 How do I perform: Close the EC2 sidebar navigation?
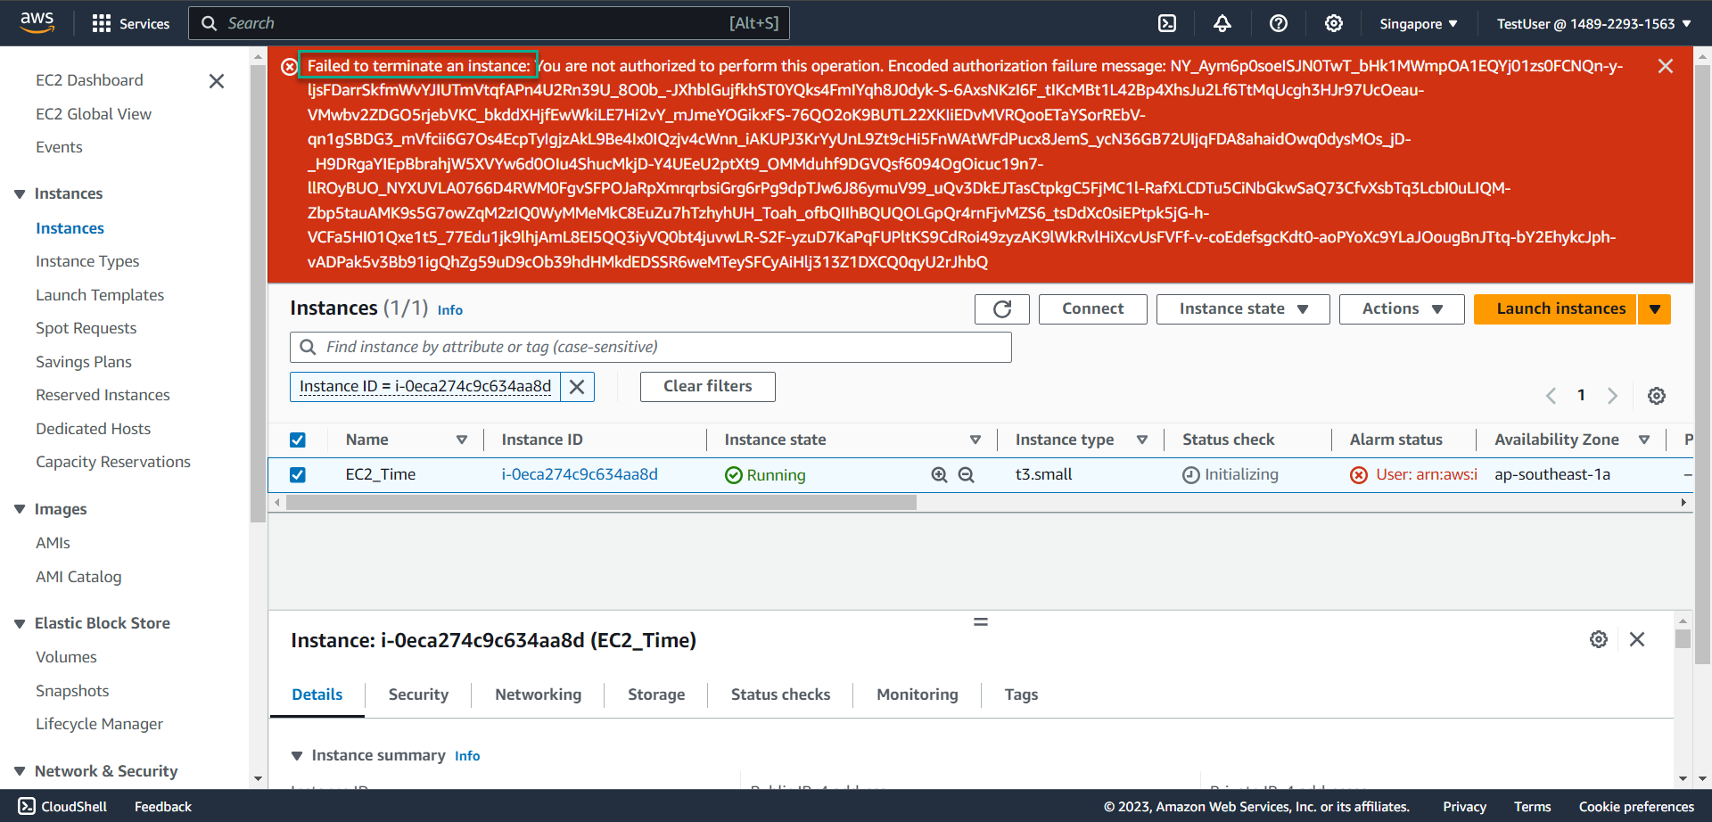[216, 81]
